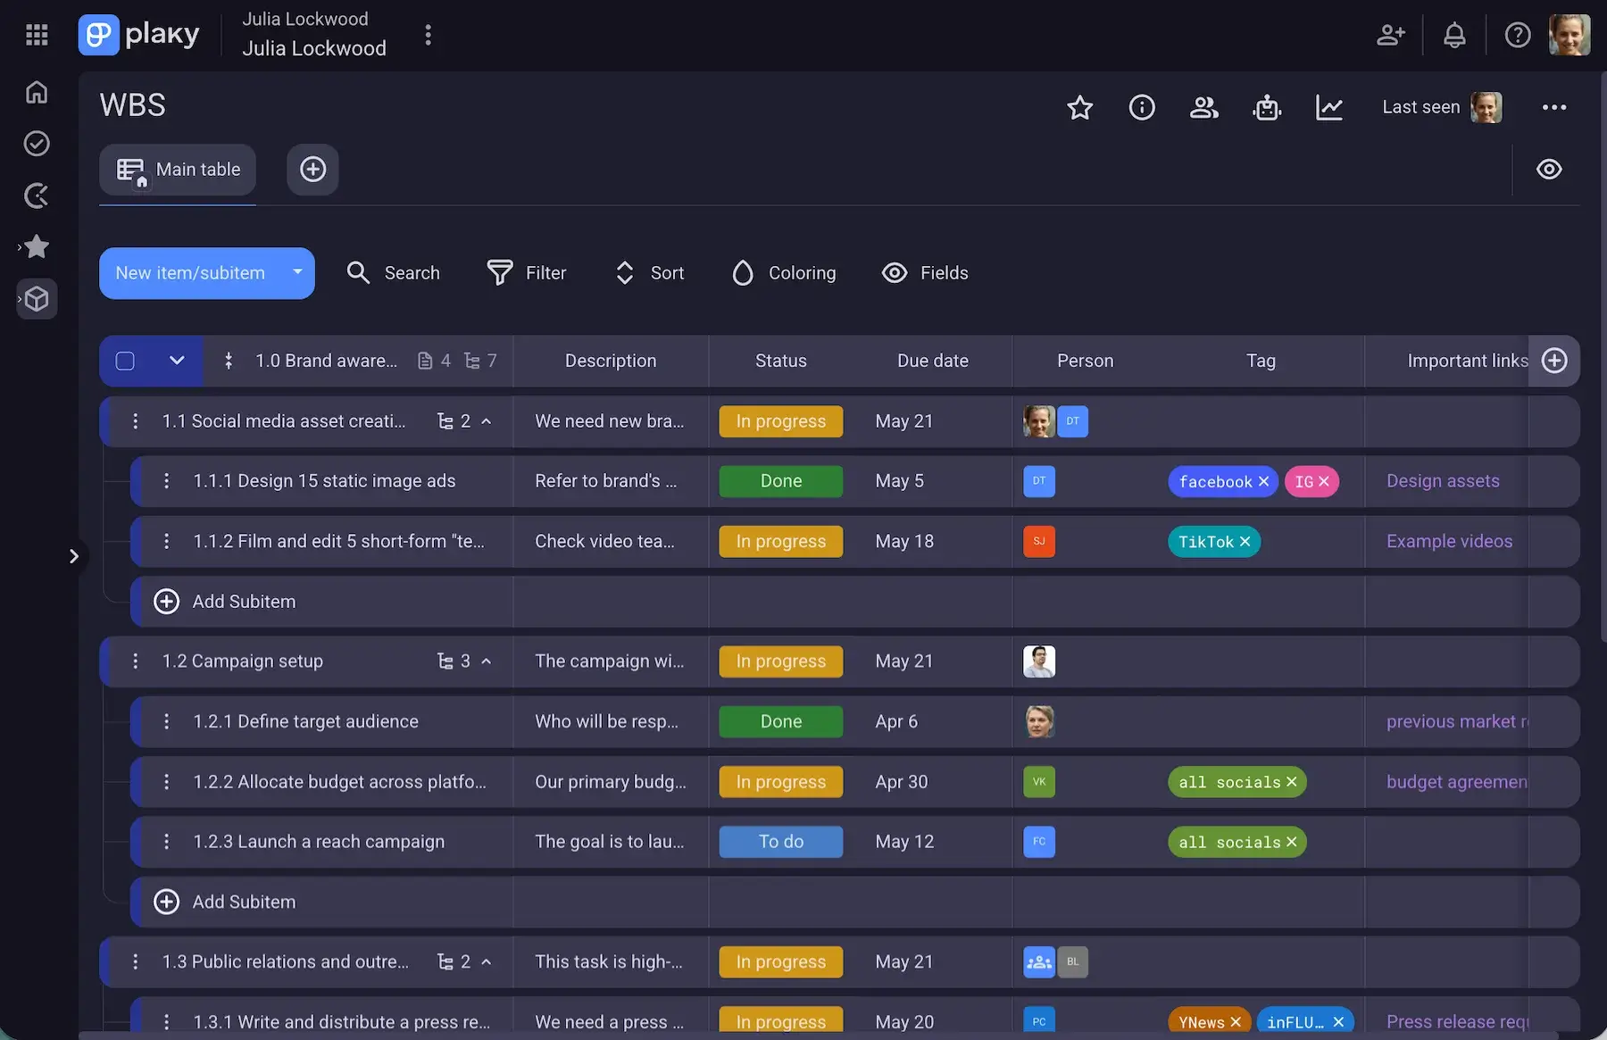
Task: Open the apps grid menu
Action: 37,35
